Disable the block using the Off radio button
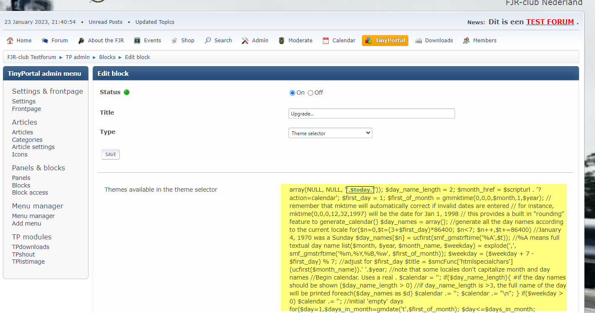 (310, 92)
